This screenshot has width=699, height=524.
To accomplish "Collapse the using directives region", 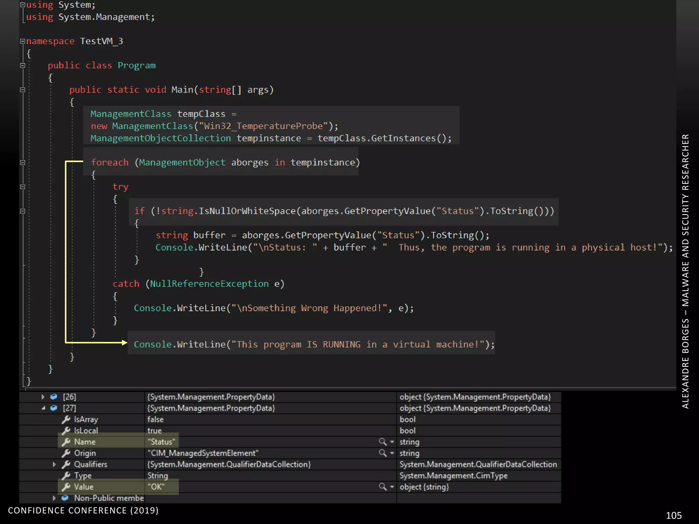I will click(x=23, y=5).
